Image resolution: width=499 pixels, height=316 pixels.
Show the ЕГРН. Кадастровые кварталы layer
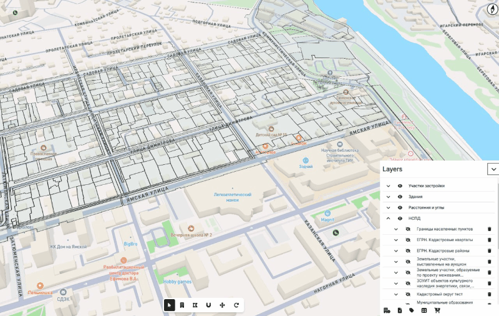[407, 240]
